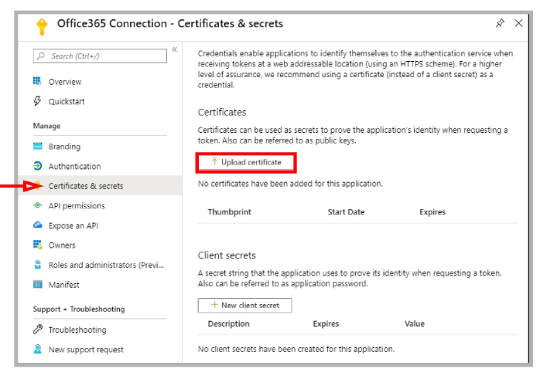Click the yellow key icon in header
Screen dimensions: 547x379
click(42, 26)
